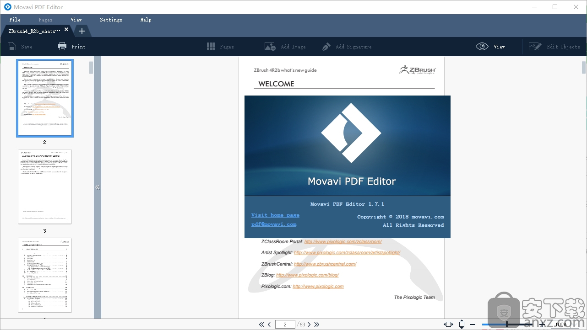Click the Print icon

click(x=62, y=47)
